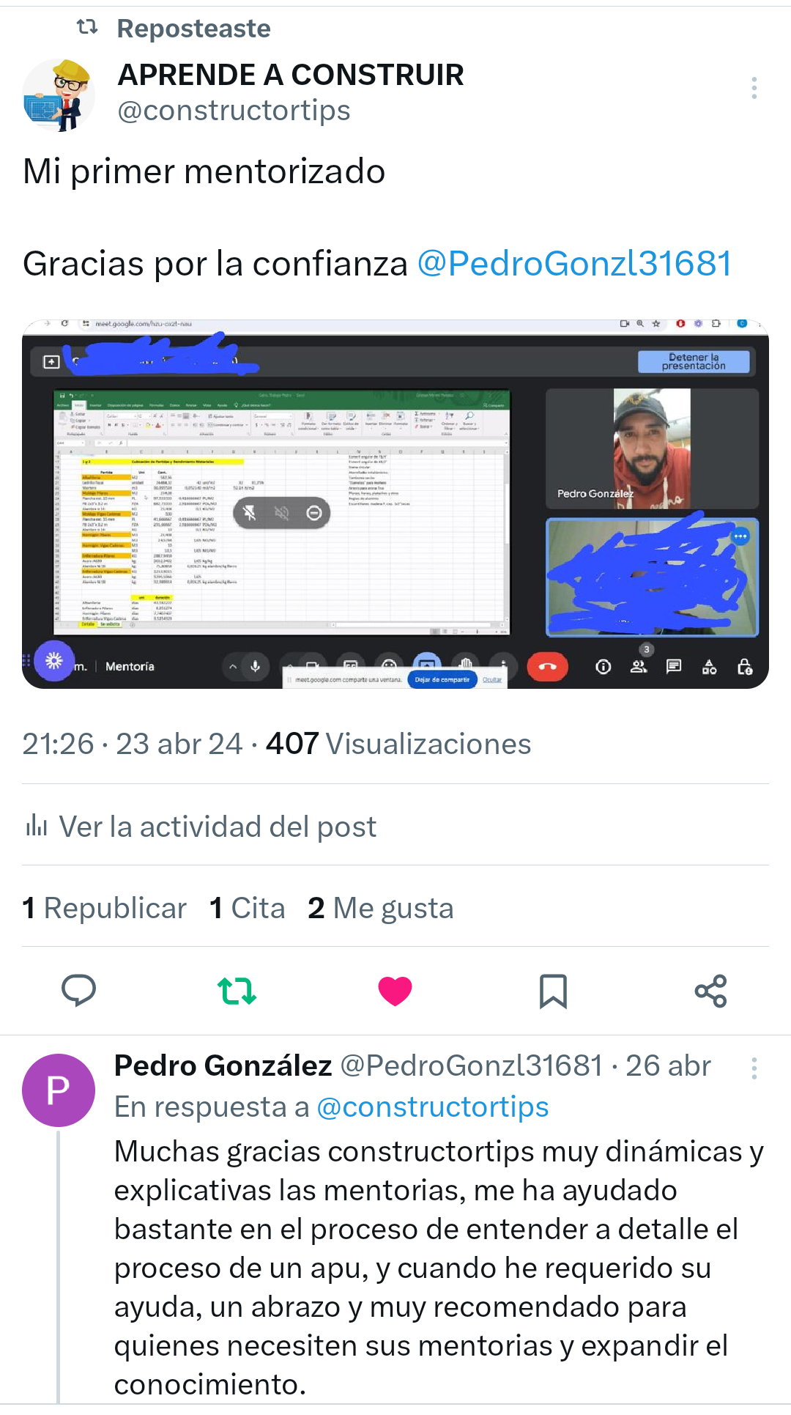Open @constructortips link in the reply

pyautogui.click(x=433, y=1107)
